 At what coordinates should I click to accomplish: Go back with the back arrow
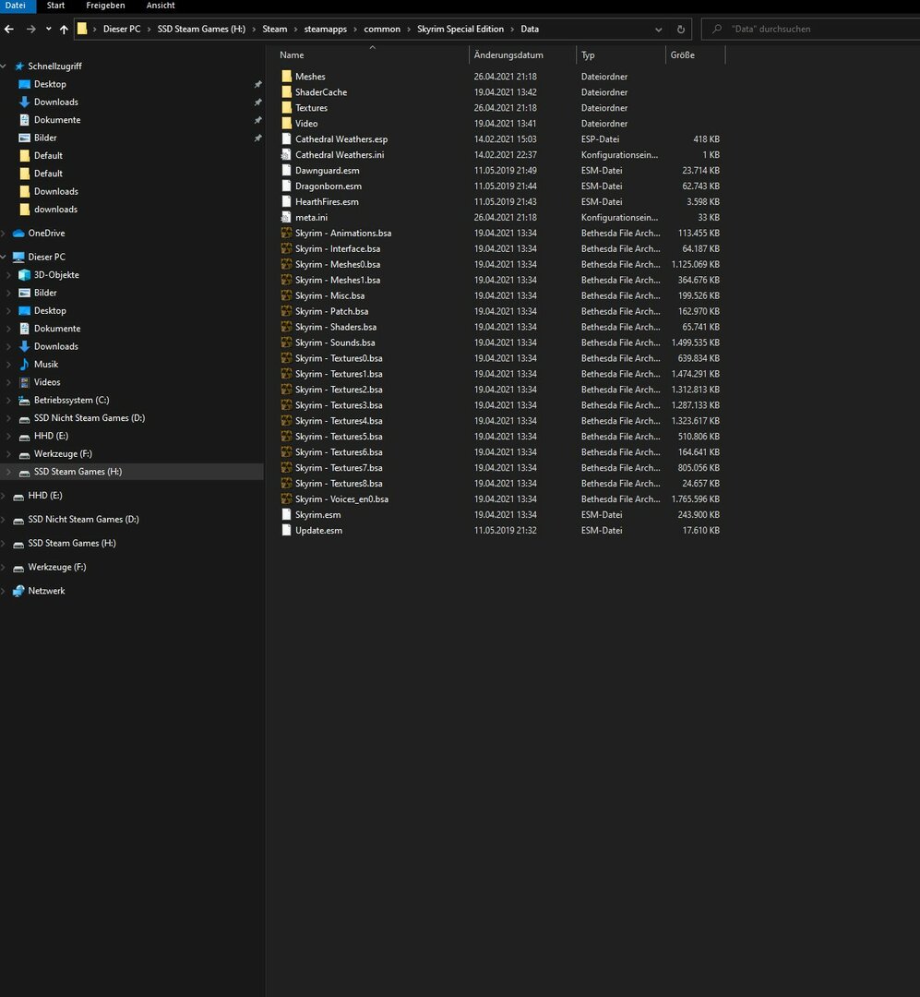9,30
